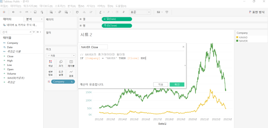Click the replay action toolbar icon
The image size is (268, 128).
pos(27,12)
